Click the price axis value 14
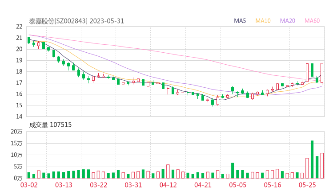329x195 pixels. [19, 117]
